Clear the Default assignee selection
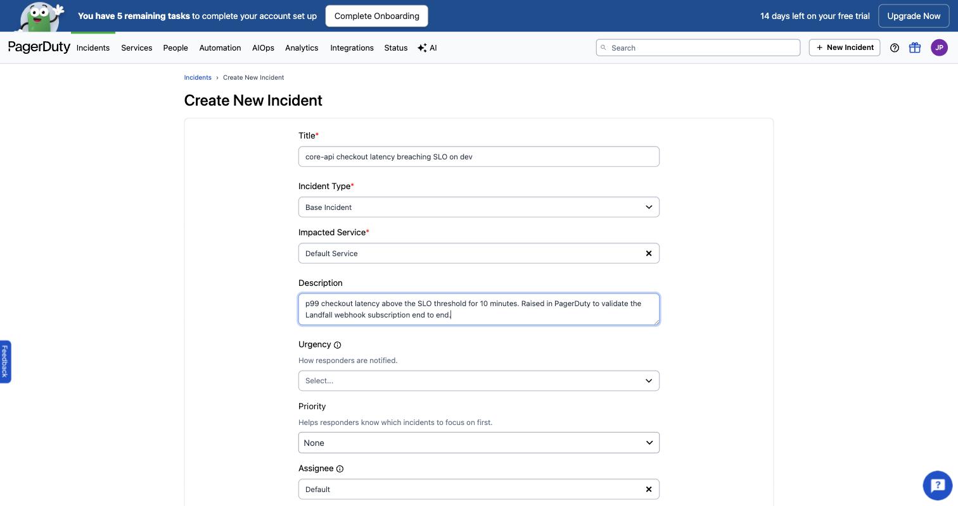This screenshot has width=958, height=506. [x=649, y=489]
